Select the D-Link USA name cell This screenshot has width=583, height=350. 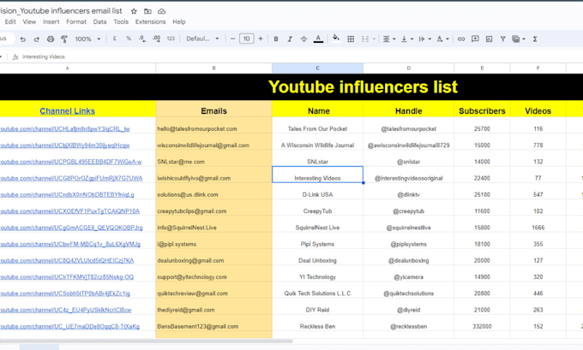tap(317, 192)
